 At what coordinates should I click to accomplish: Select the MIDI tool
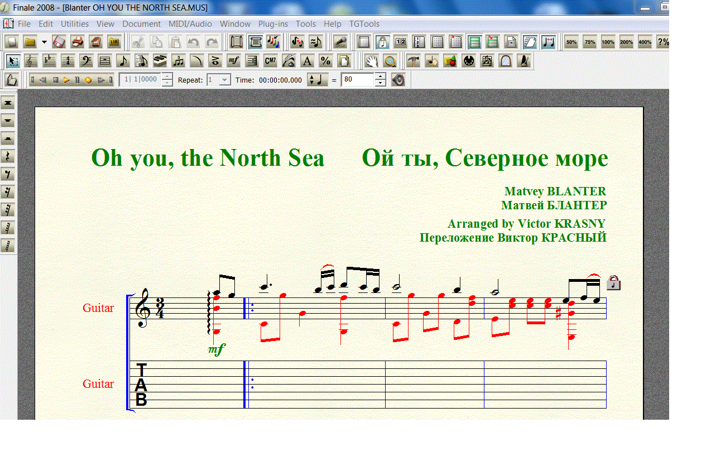[469, 61]
